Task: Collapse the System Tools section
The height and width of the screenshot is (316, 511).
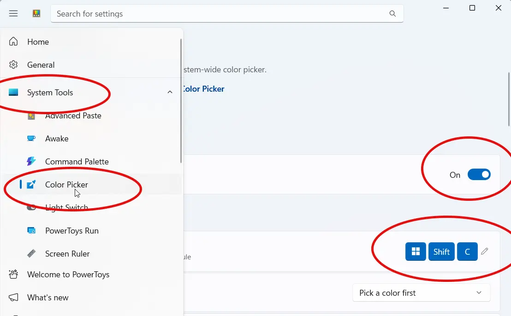Action: click(x=170, y=92)
